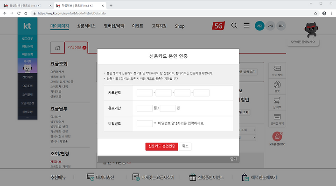This screenshot has width=336, height=186.
Task: Open 가입정보 red link in left menu
Action: point(56,162)
